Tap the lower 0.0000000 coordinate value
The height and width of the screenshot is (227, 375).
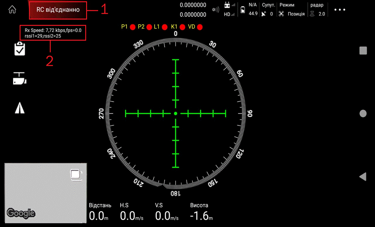193,14
